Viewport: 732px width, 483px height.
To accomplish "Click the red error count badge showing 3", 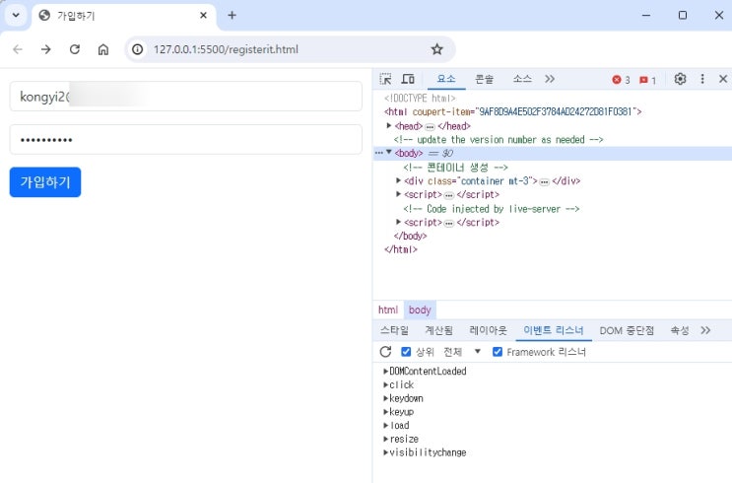I will pos(621,80).
